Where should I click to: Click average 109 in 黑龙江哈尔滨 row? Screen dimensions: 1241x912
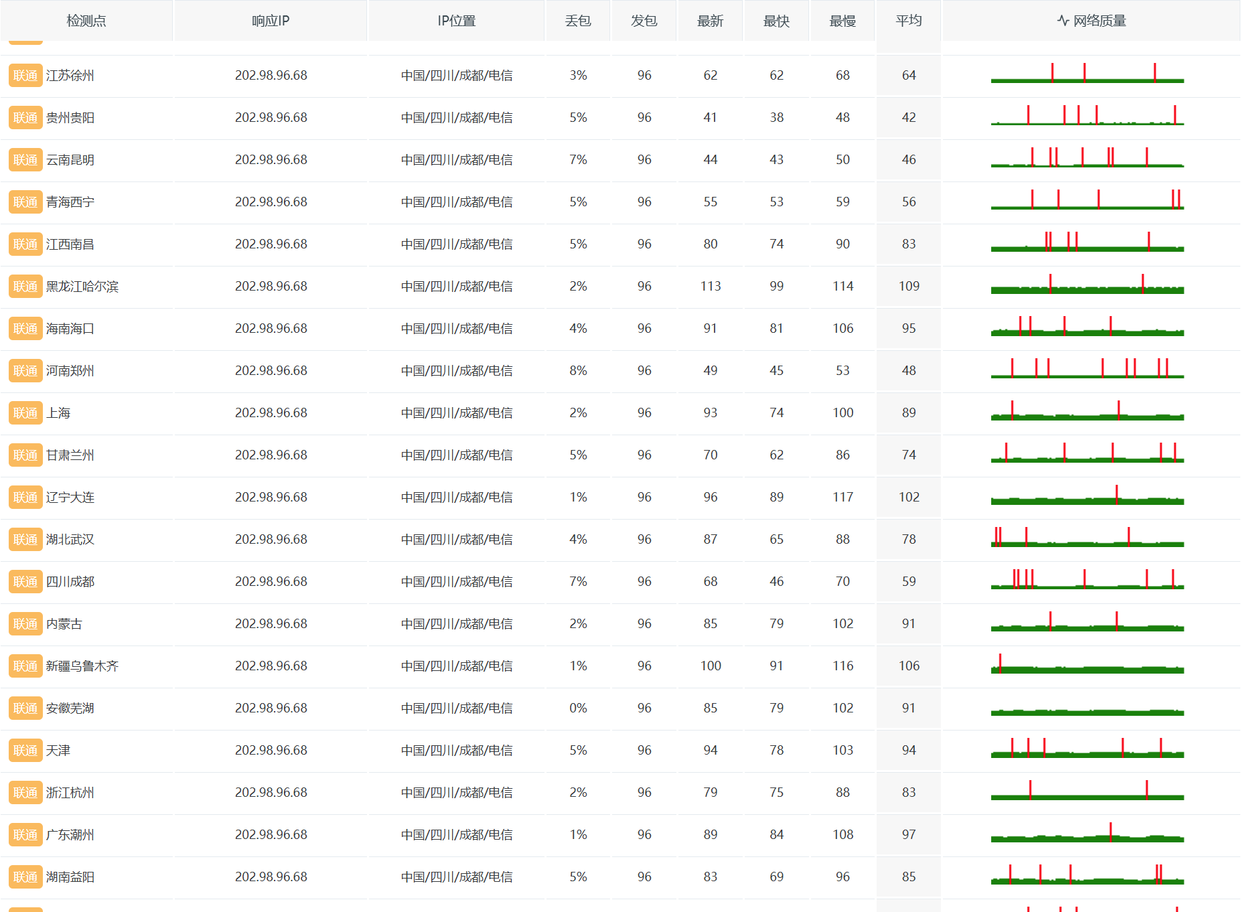909,287
